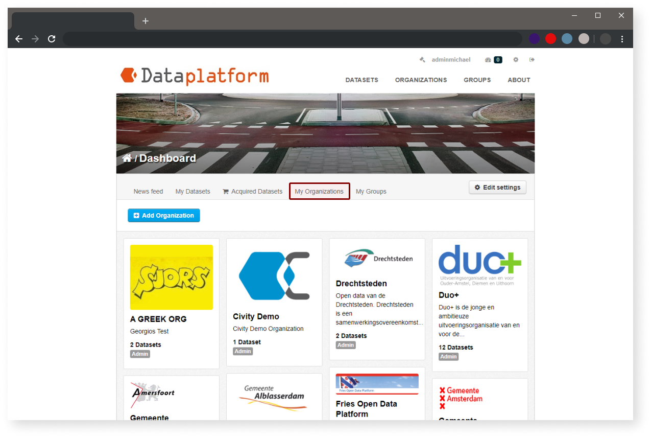
Task: Click the Edit settings button
Action: 497,188
